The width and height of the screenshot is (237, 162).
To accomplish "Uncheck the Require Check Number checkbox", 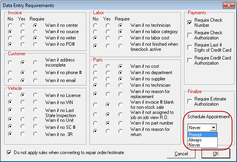I will tap(190, 23).
